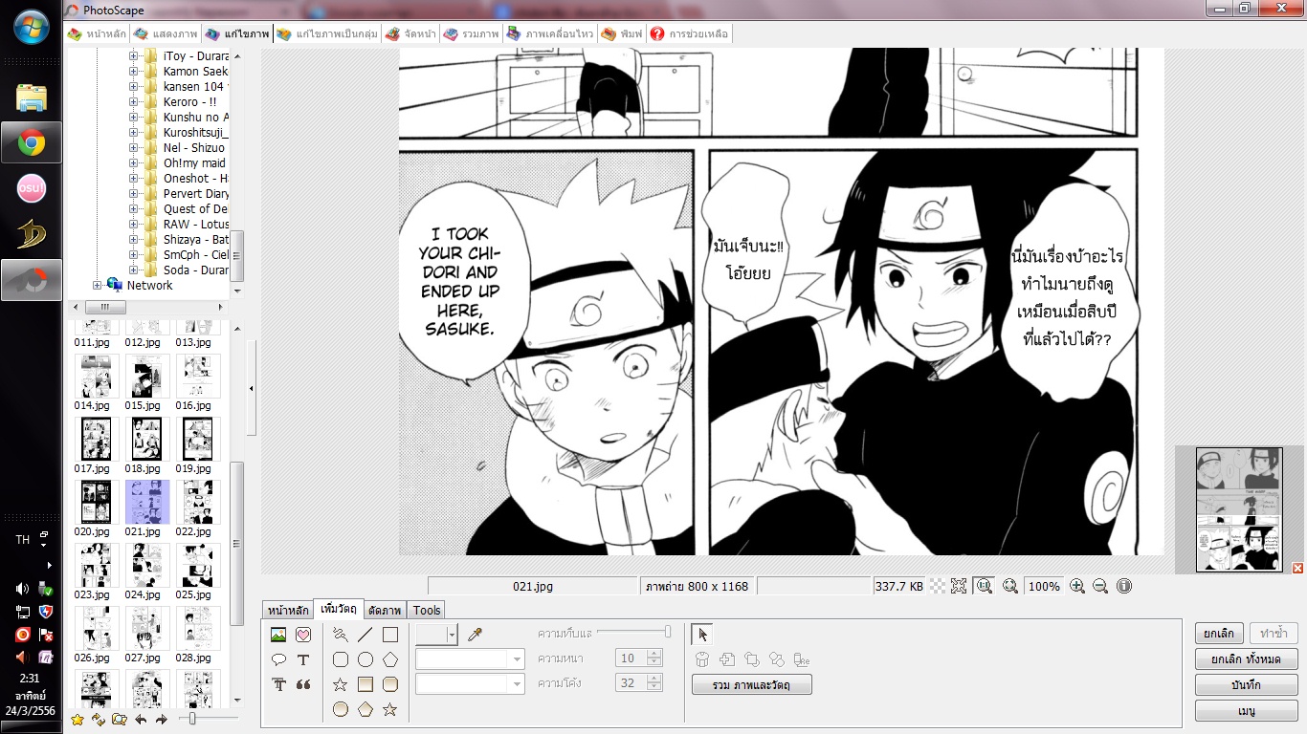Choose the outlined pentagon shape tool
The height and width of the screenshot is (734, 1307).
389,659
